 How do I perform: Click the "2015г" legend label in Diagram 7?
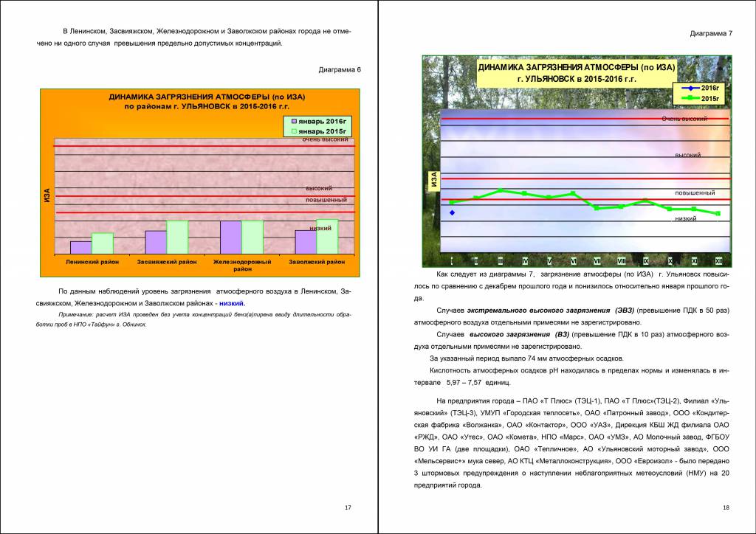tap(710, 99)
